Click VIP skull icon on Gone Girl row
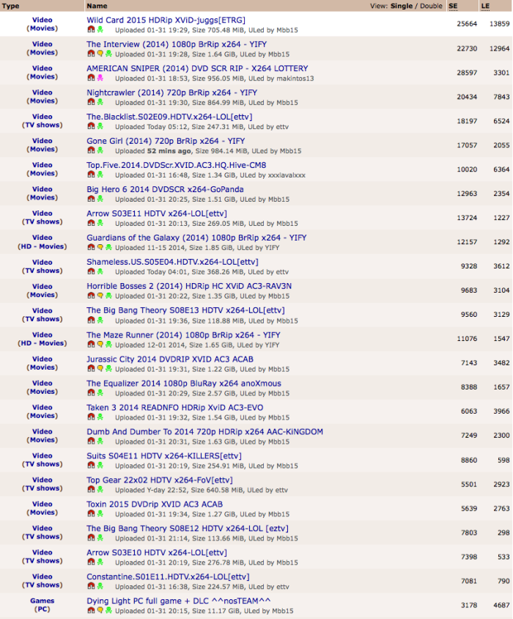Screen dimensions: 513x619 (100, 150)
